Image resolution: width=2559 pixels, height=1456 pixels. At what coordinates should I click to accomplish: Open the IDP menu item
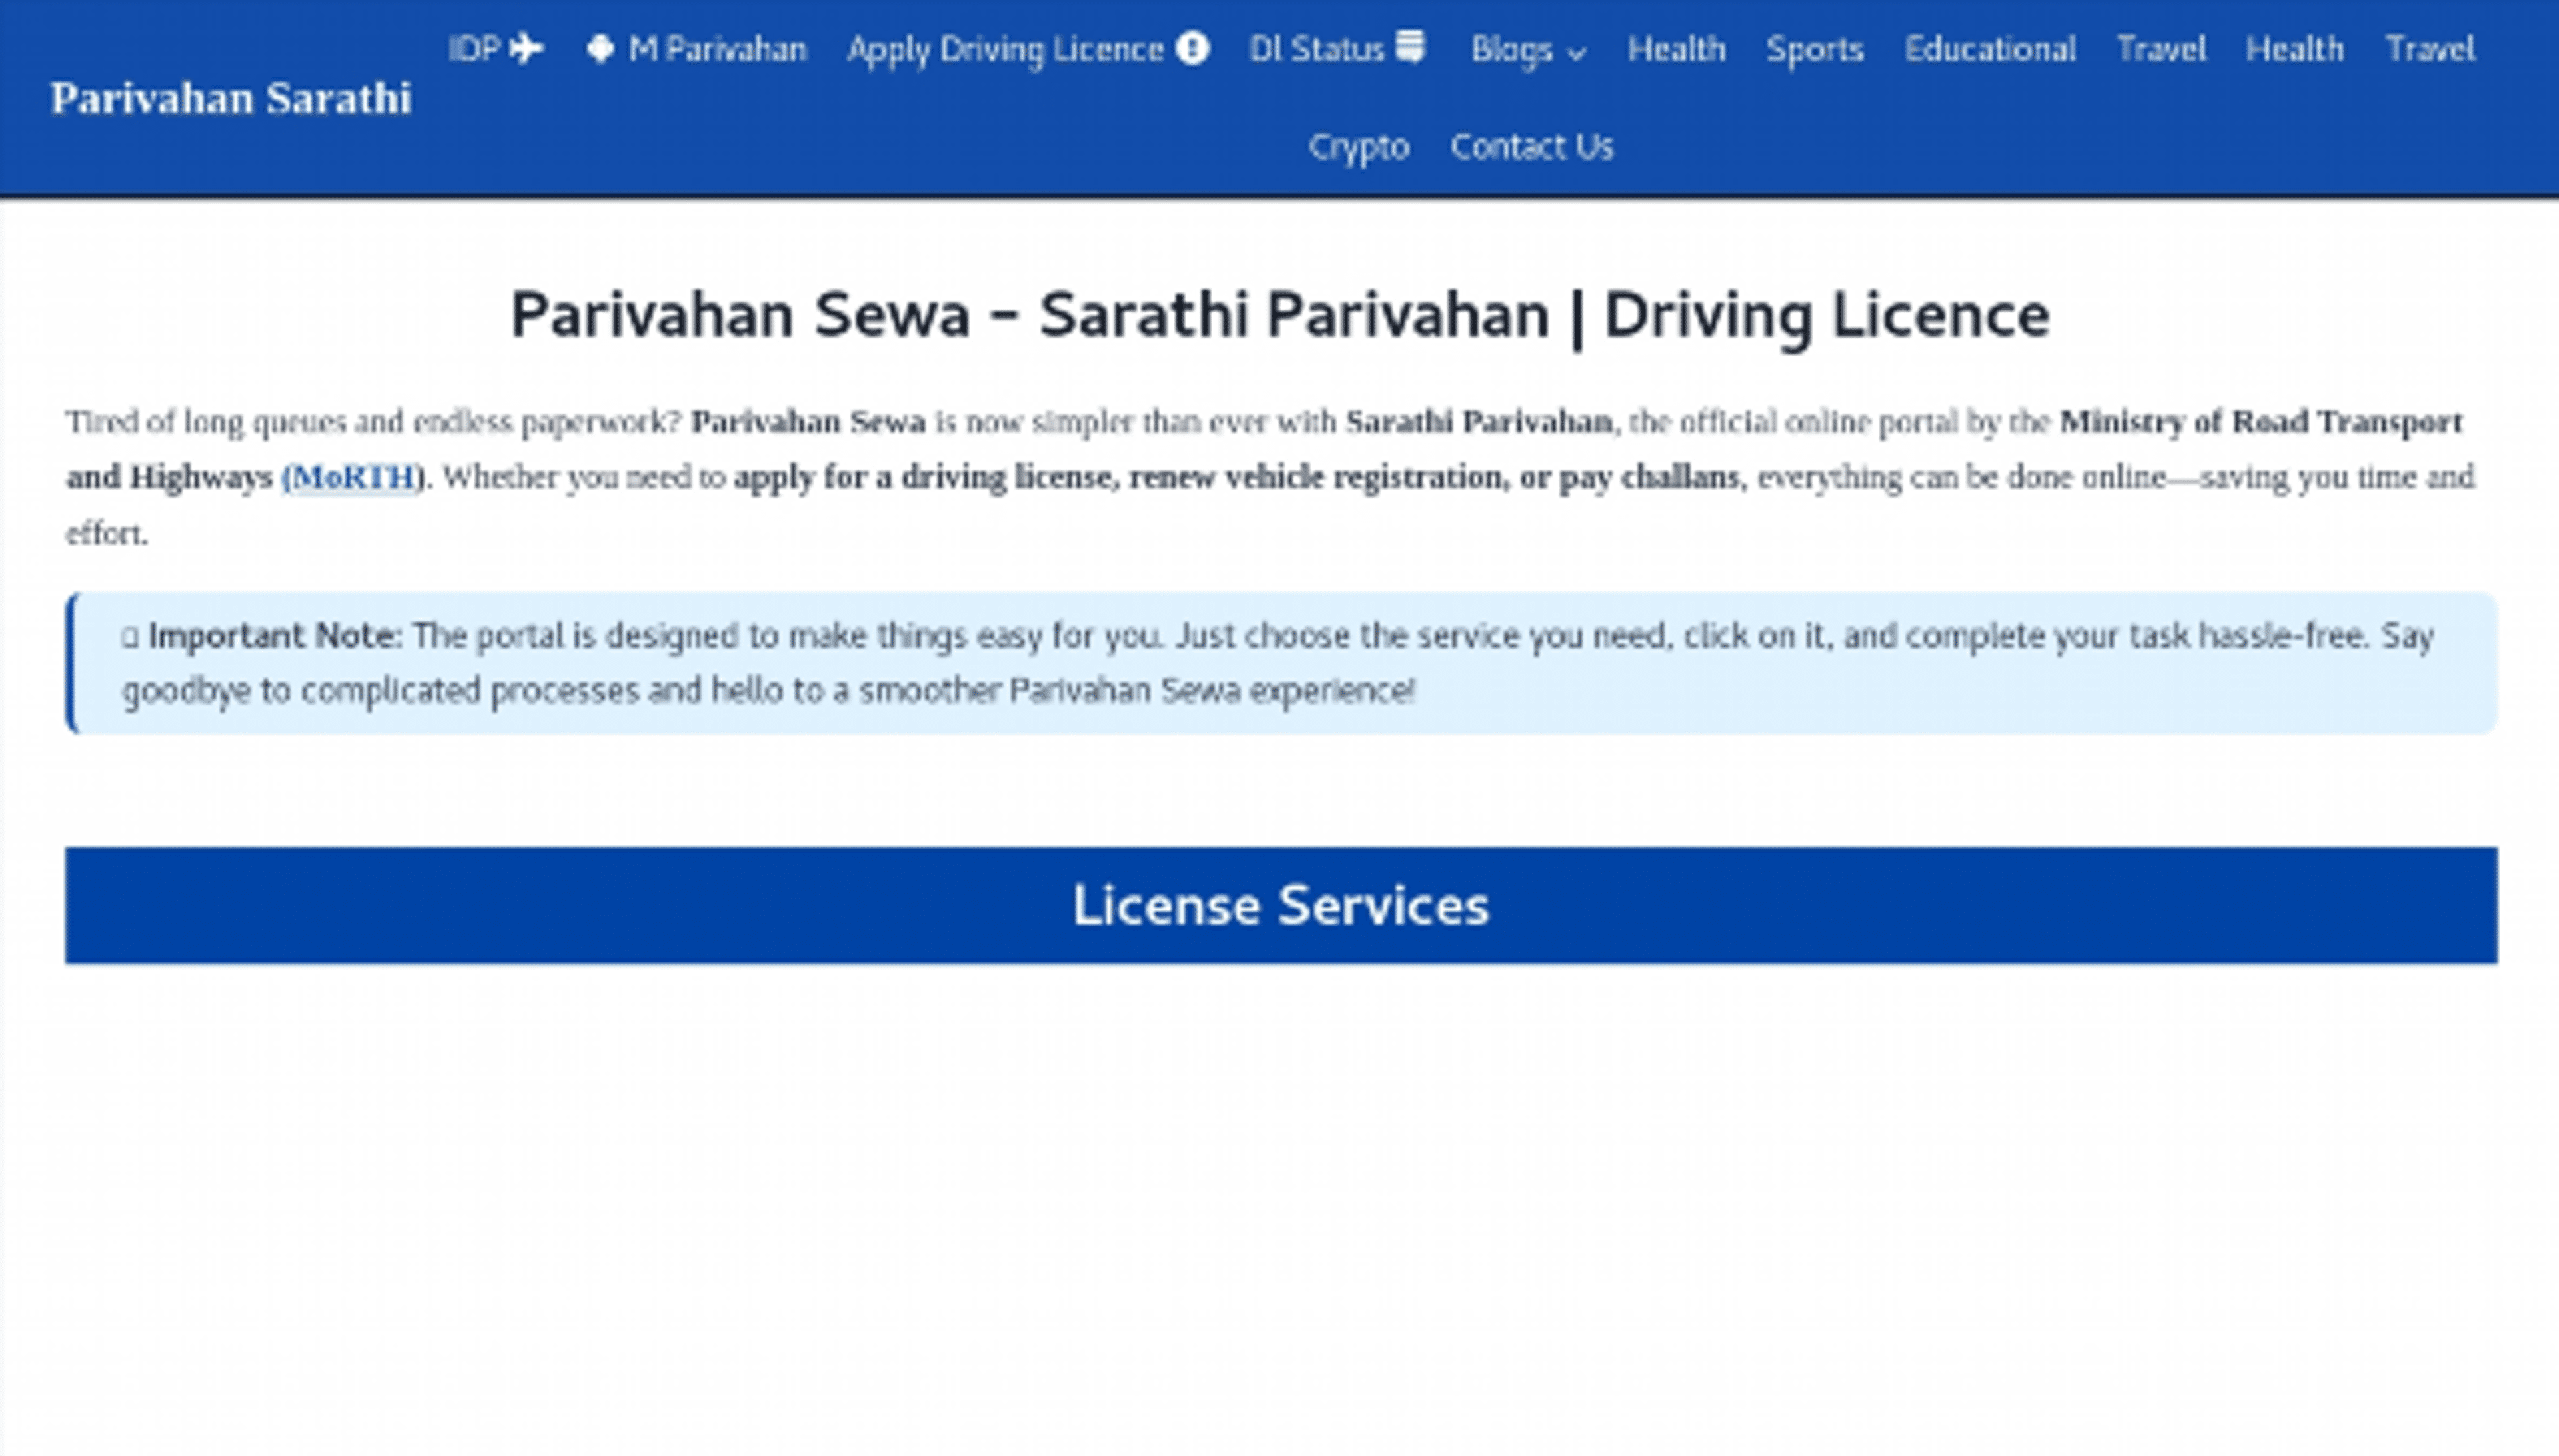(476, 48)
